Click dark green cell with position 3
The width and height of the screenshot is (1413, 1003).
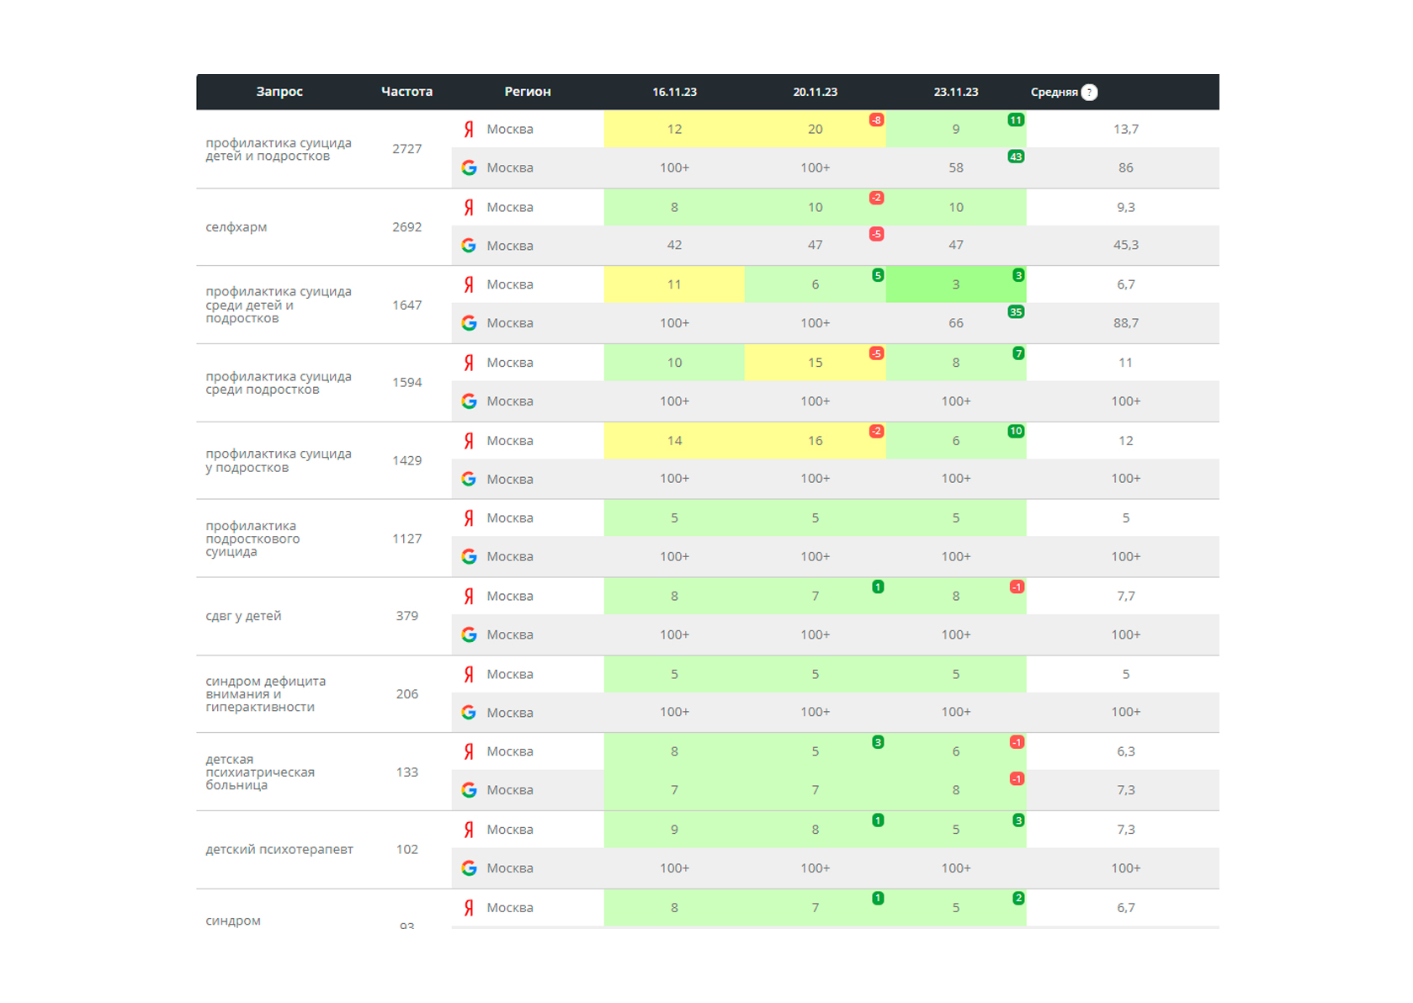[956, 284]
